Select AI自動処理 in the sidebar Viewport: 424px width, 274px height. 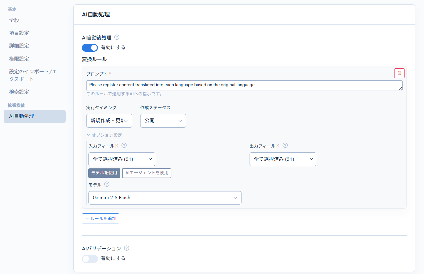[x=34, y=116]
